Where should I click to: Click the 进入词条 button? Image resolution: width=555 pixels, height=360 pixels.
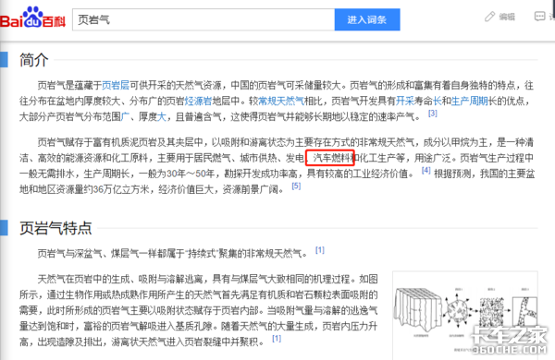pos(367,19)
